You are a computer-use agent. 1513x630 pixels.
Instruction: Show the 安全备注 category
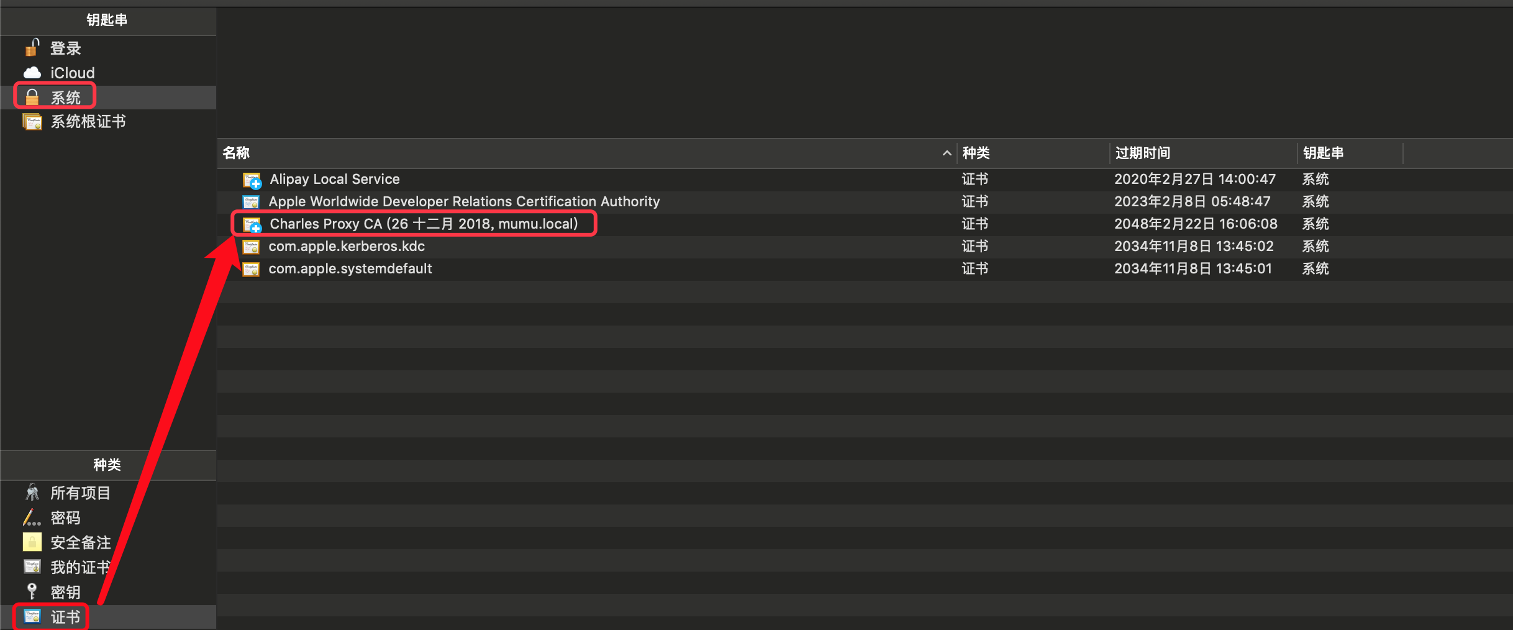(108, 542)
